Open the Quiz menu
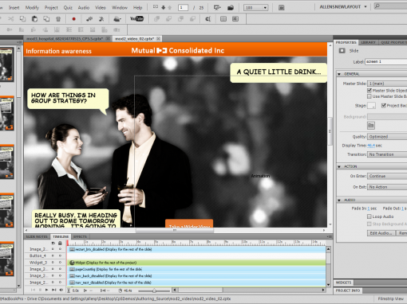The width and height of the screenshot is (407, 304). 68,7
